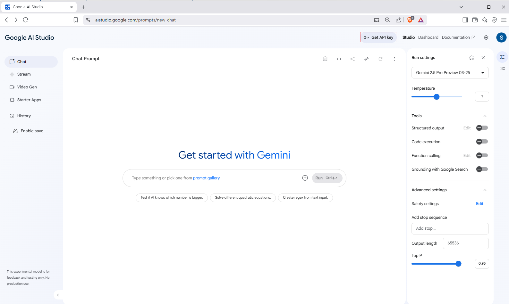Click the Share prompt icon
This screenshot has width=509, height=304.
[x=352, y=59]
